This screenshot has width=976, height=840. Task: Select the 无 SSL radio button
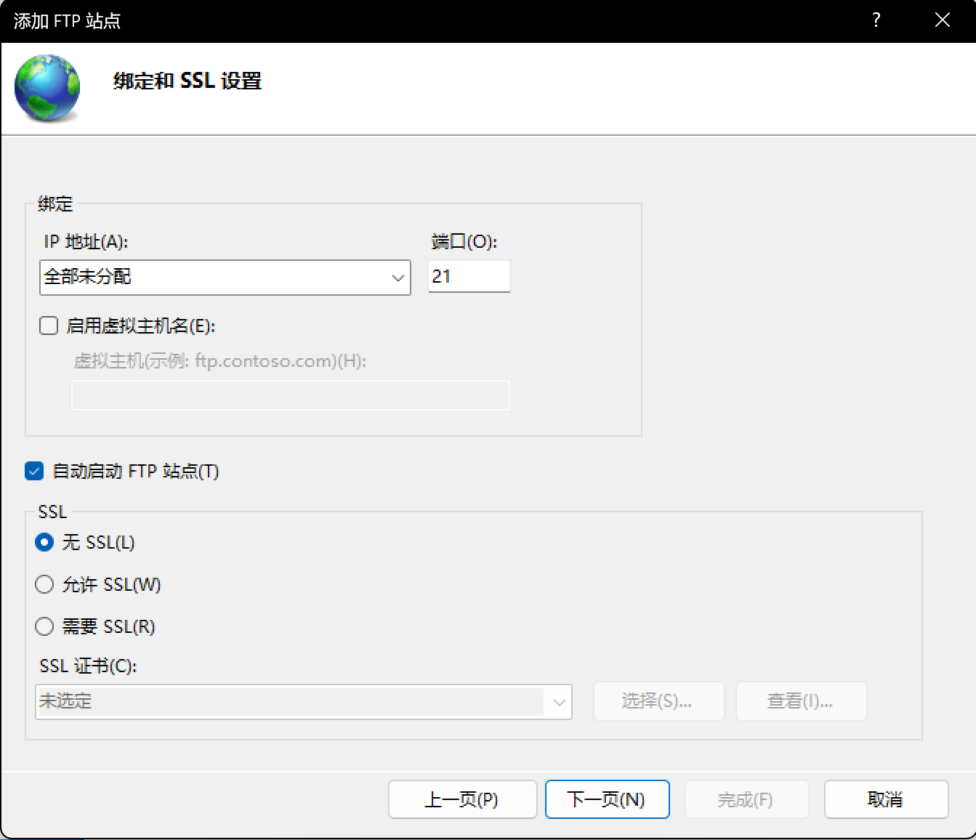point(44,542)
